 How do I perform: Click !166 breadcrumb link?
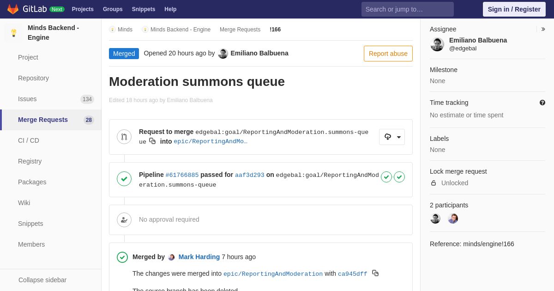pyautogui.click(x=275, y=30)
